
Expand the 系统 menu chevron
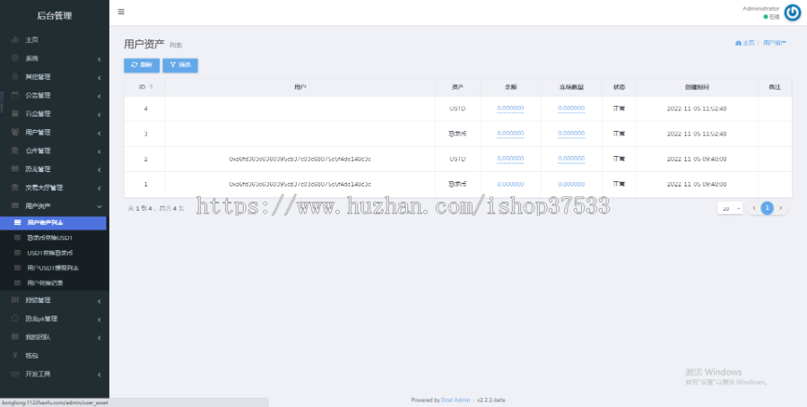pos(99,59)
